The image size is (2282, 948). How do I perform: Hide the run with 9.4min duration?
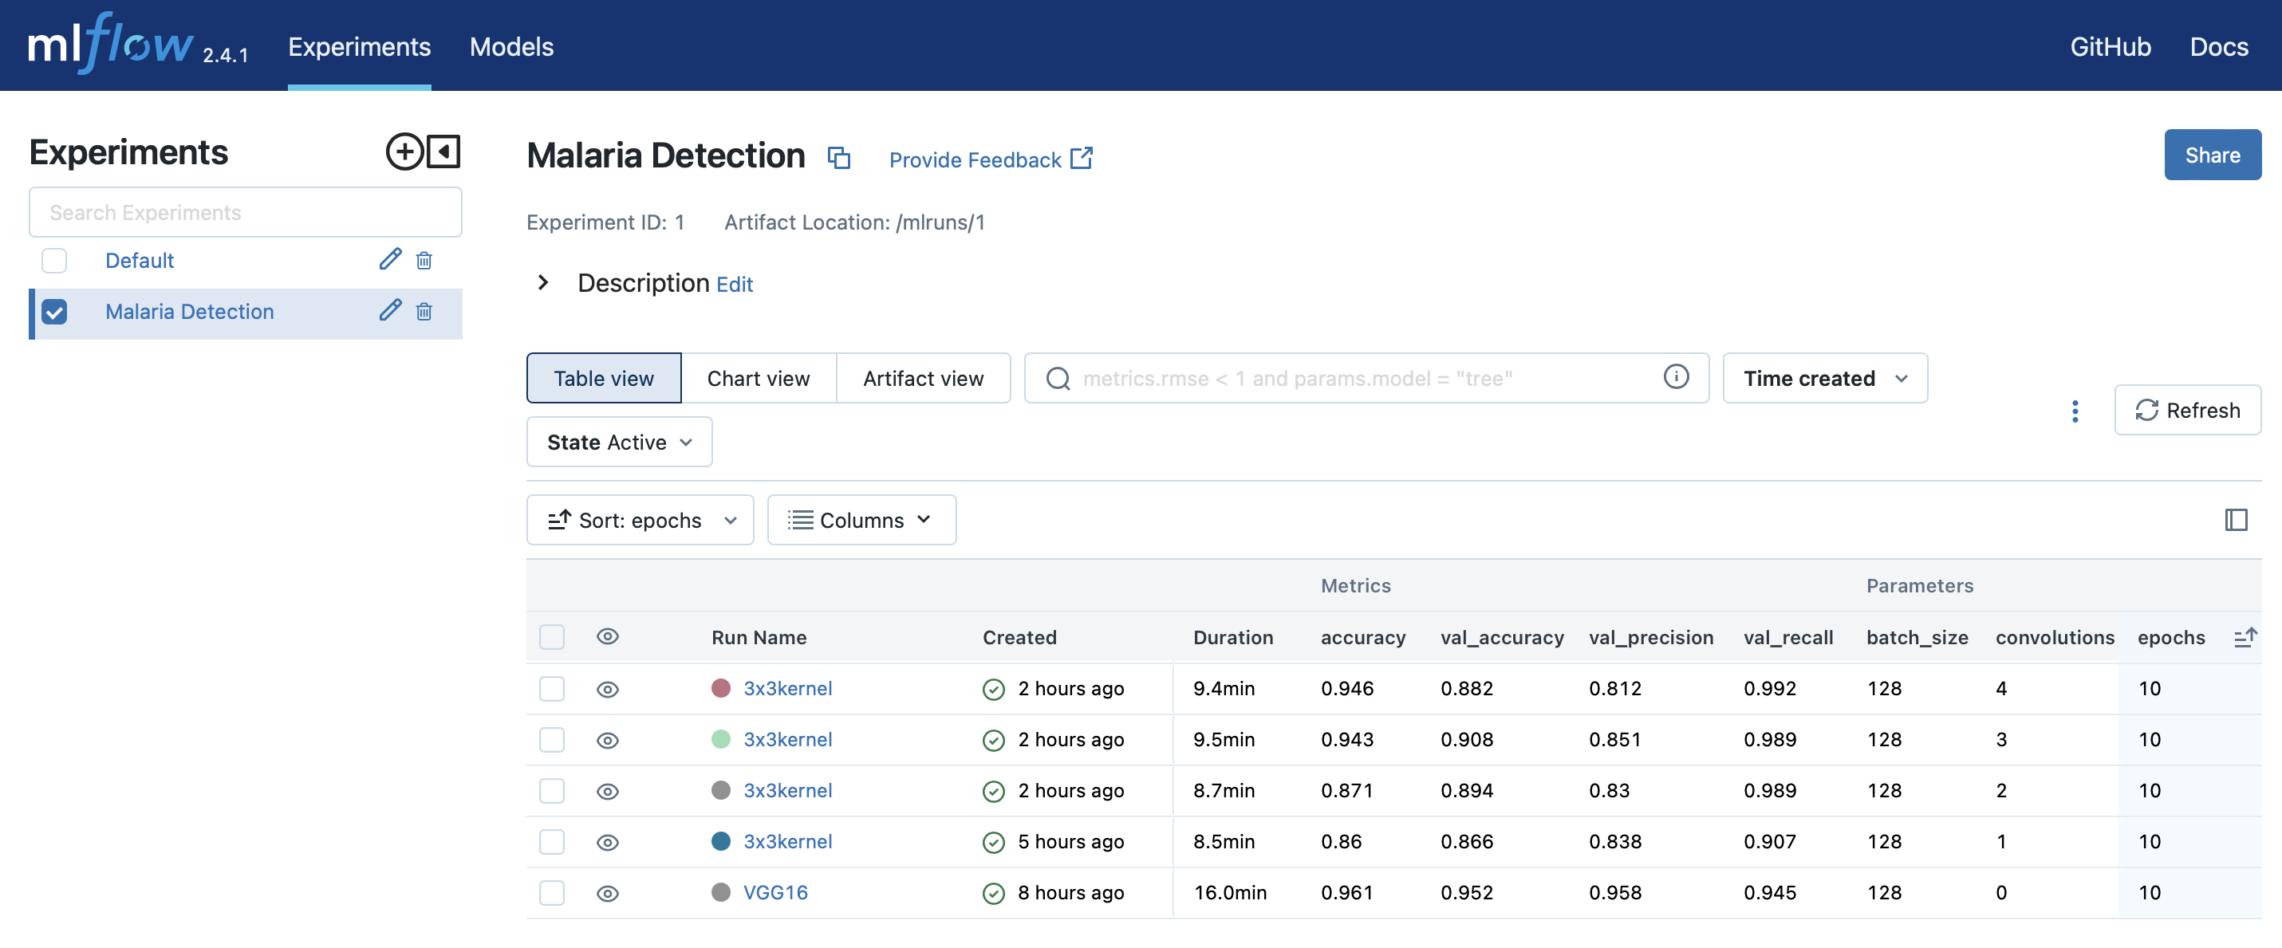point(608,690)
